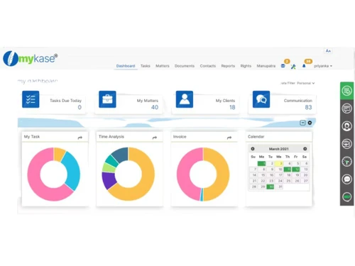This screenshot has width=355, height=266.
Task: Select yellow highlighted March 3 in calendar
Action: tap(279, 163)
